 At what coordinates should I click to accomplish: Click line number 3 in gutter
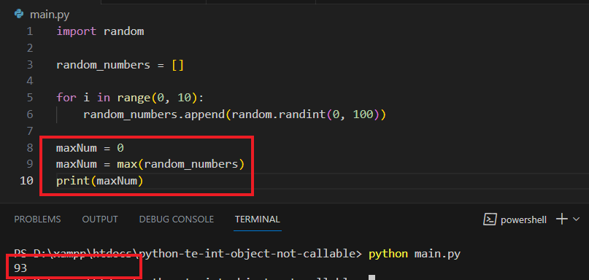[30, 65]
